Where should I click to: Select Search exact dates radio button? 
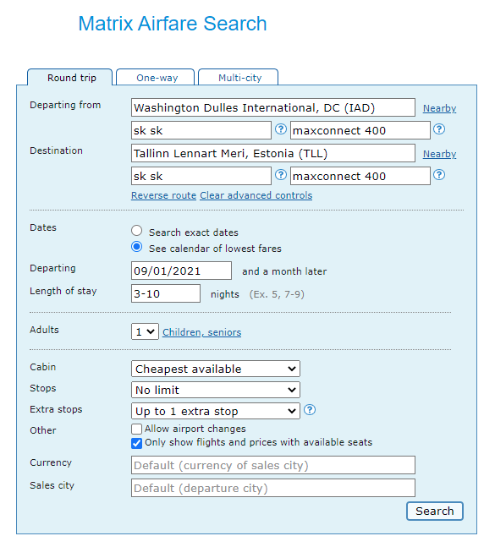click(x=136, y=231)
